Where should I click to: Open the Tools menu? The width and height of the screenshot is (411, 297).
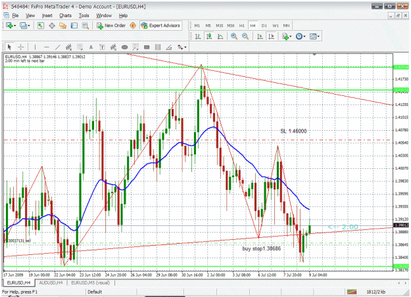point(84,16)
